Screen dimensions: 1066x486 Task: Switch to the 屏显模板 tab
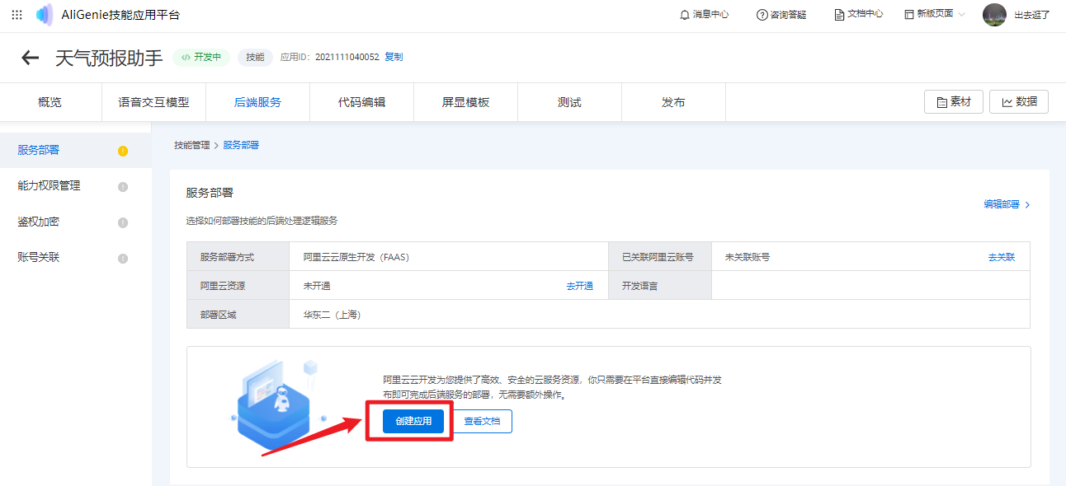466,102
